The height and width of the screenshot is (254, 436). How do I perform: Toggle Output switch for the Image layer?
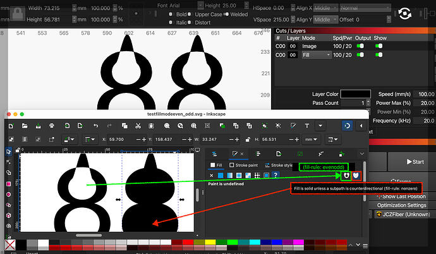360,46
